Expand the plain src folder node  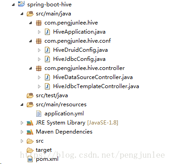coord(22,141)
